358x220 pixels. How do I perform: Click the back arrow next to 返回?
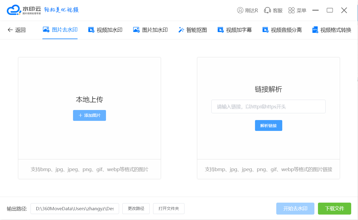tap(10, 30)
